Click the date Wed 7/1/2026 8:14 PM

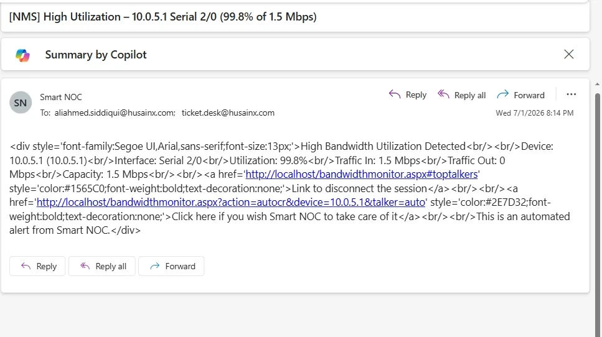point(534,113)
